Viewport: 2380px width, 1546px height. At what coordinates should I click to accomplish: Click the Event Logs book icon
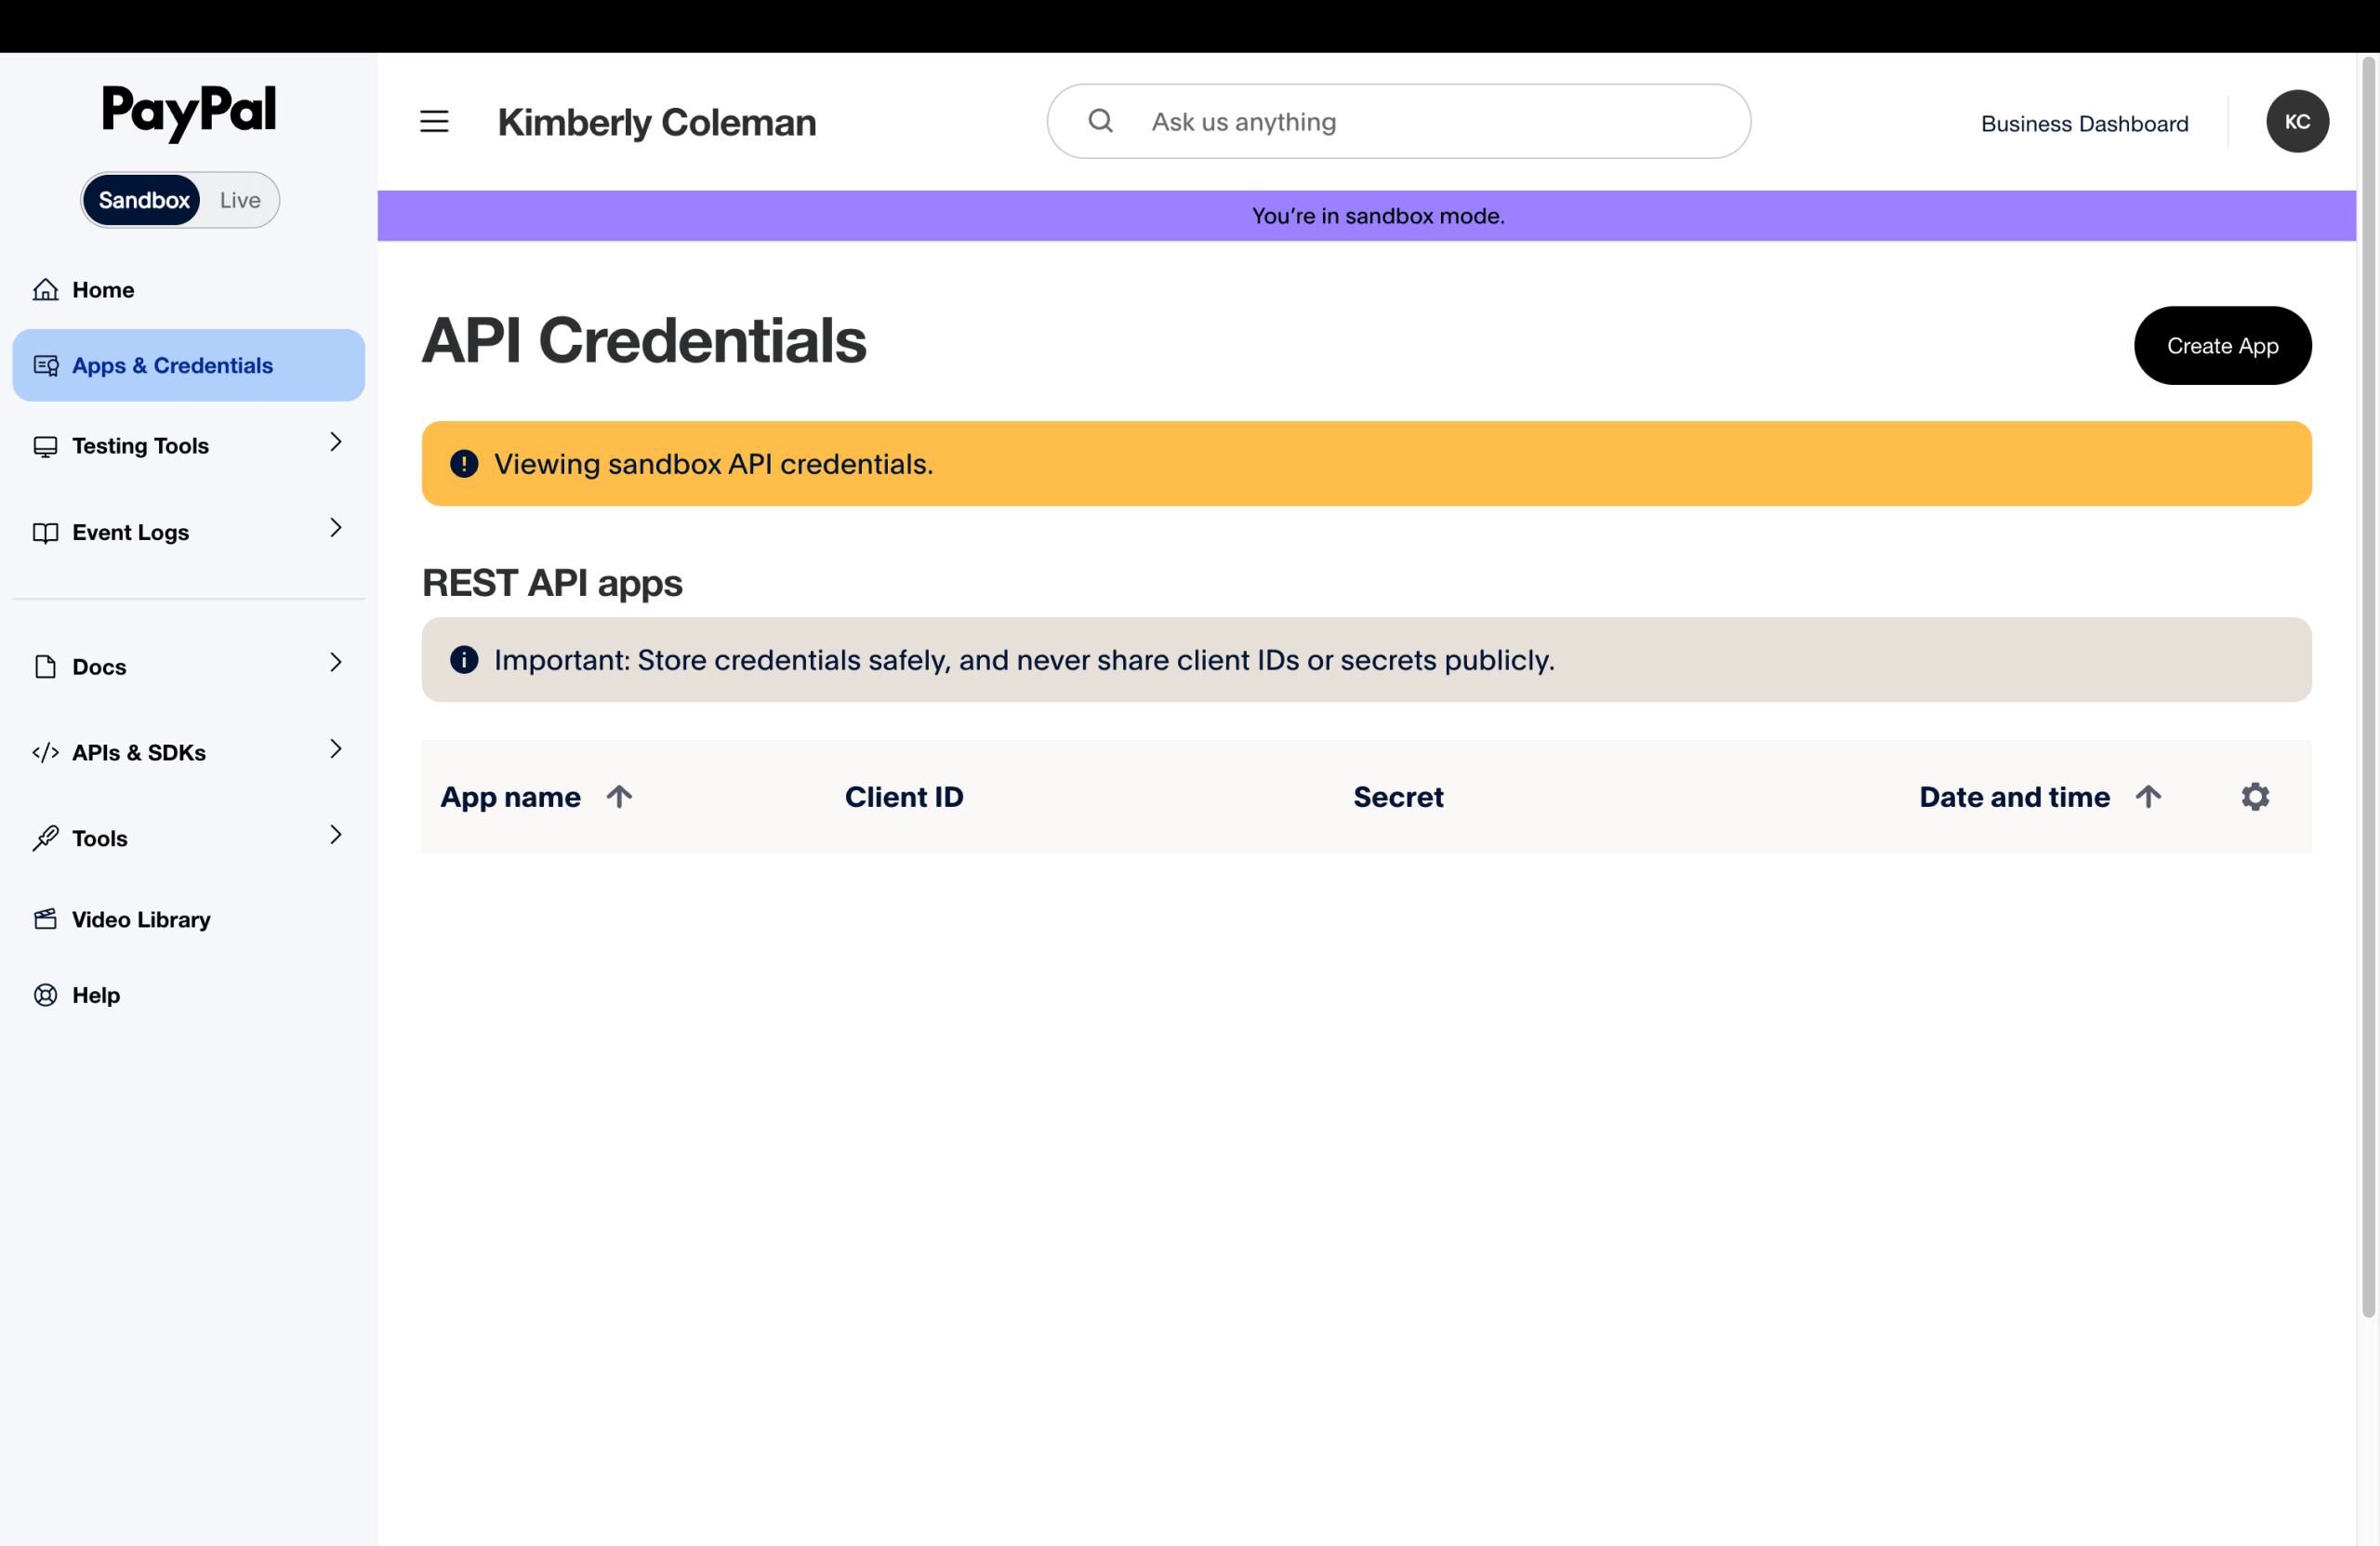click(x=45, y=532)
